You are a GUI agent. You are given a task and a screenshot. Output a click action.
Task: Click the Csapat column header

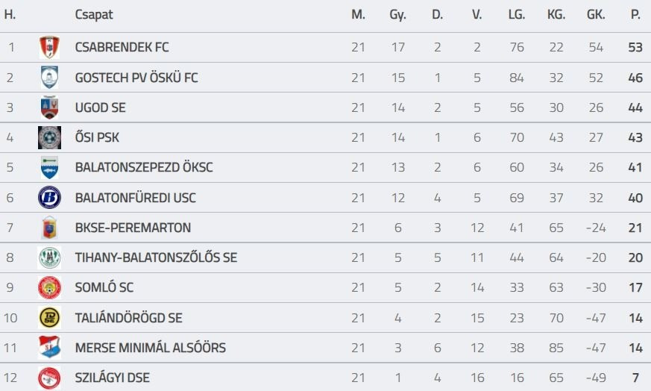[x=94, y=15]
